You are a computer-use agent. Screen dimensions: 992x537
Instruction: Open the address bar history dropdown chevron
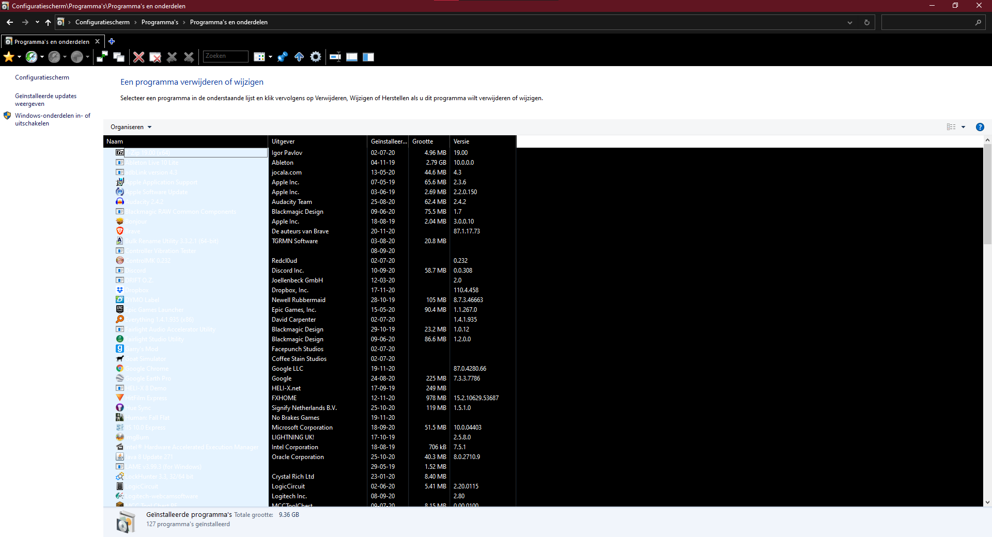(850, 22)
